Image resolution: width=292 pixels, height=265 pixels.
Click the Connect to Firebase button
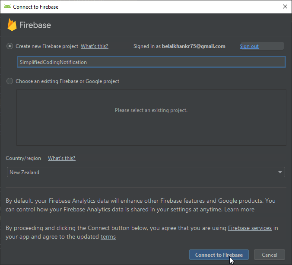(219, 255)
